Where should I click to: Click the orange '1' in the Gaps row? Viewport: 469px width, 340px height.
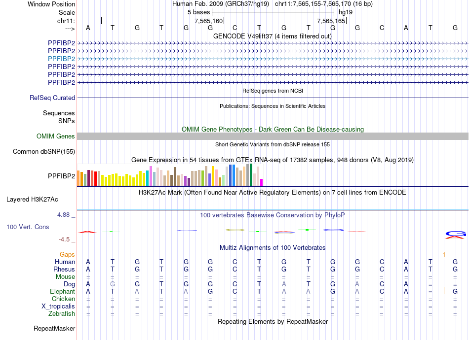[444, 255]
